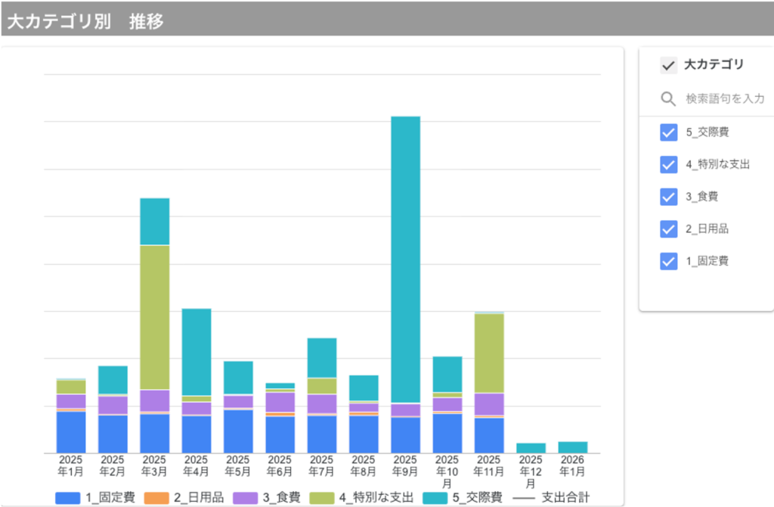The image size is (774, 507).
Task: Uncheck the 5_交際費 filter checkbox
Action: [668, 132]
